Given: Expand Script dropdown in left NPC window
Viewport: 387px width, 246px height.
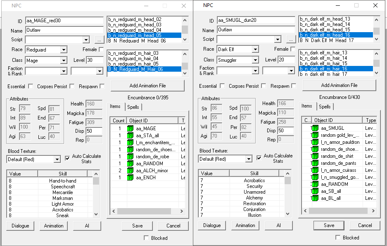Looking at the screenshot, I should coord(86,40).
